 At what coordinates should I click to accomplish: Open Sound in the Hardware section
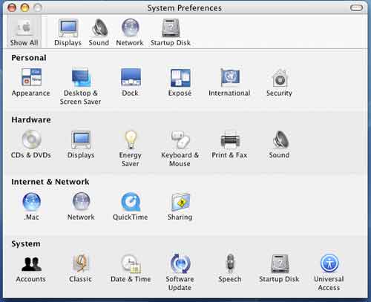[279, 145]
